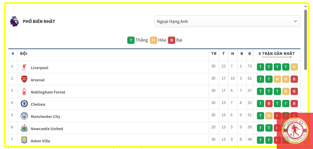Image resolution: width=313 pixels, height=149 pixels.
Task: Open the Nottingham Forest team link
Action: (x=48, y=92)
